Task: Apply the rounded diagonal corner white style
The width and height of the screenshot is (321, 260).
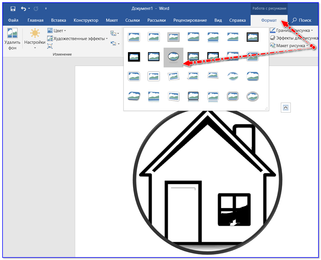Action: (x=252, y=57)
